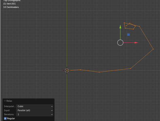Select the blue XY plane gizmo square
This screenshot has width=160, height=121.
(128, 35)
